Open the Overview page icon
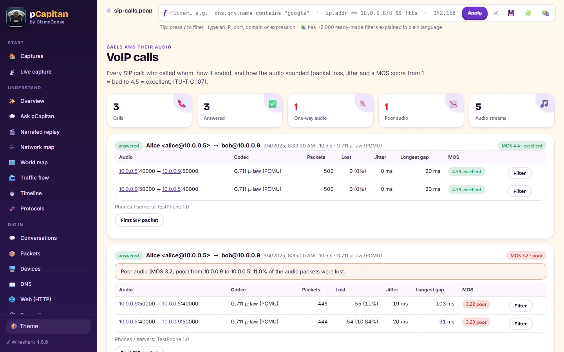Viewport: 564px width, 352px height. click(12, 101)
